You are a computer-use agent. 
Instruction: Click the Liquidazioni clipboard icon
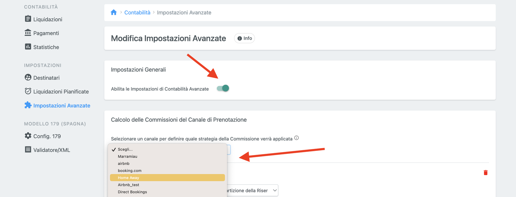click(28, 19)
